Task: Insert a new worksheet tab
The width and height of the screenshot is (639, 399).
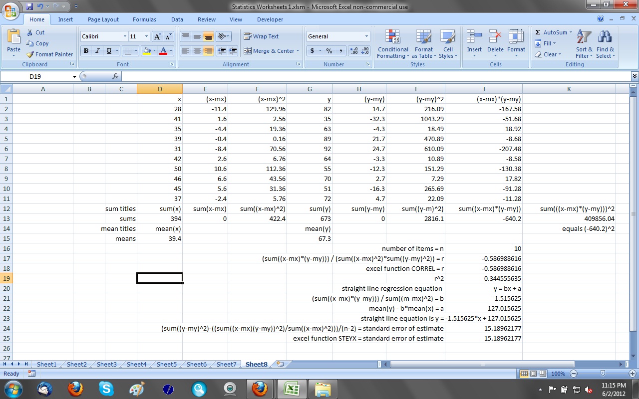Action: click(280, 364)
